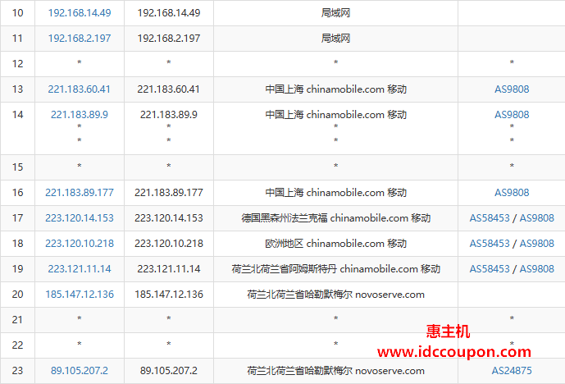Select hop number 23
565x384 pixels.
(x=18, y=371)
